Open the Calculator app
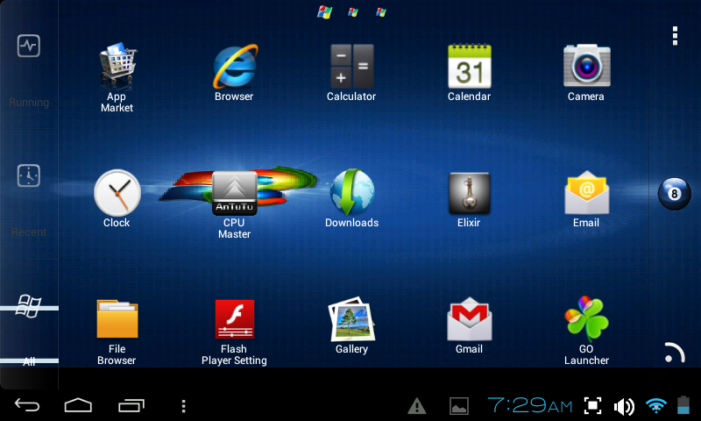The image size is (701, 421). coord(352,66)
